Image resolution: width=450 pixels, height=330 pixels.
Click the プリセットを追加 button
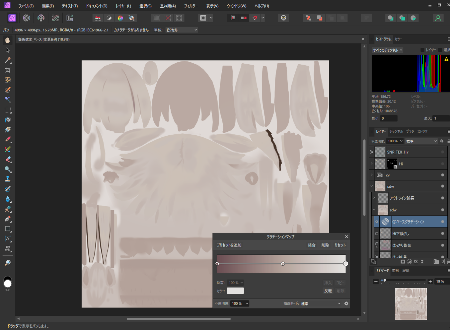point(229,245)
